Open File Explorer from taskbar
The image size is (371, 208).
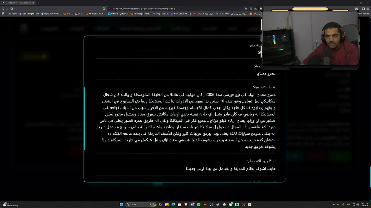(167, 205)
